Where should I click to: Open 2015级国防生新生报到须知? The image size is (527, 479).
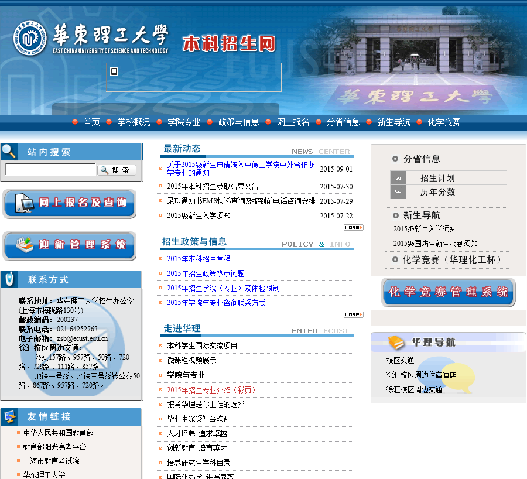(435, 244)
